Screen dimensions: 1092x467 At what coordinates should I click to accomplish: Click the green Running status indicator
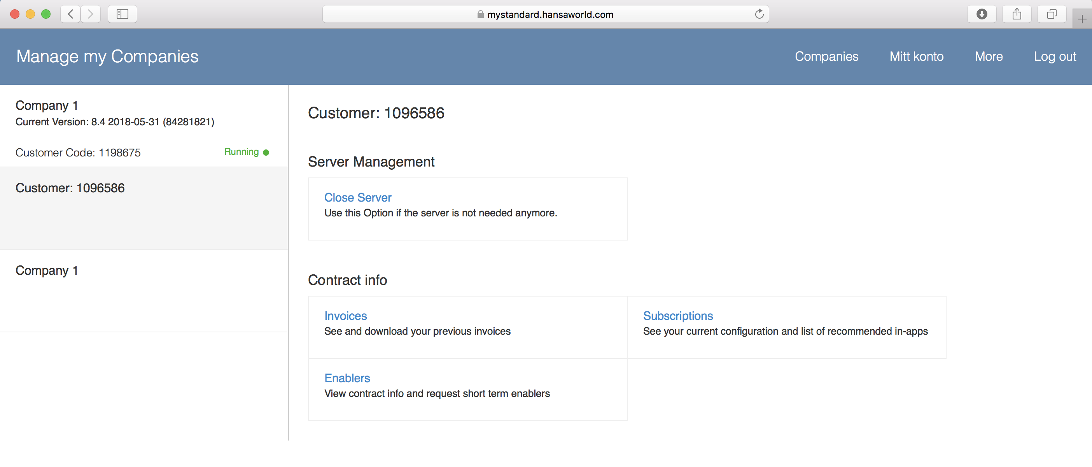tap(246, 152)
